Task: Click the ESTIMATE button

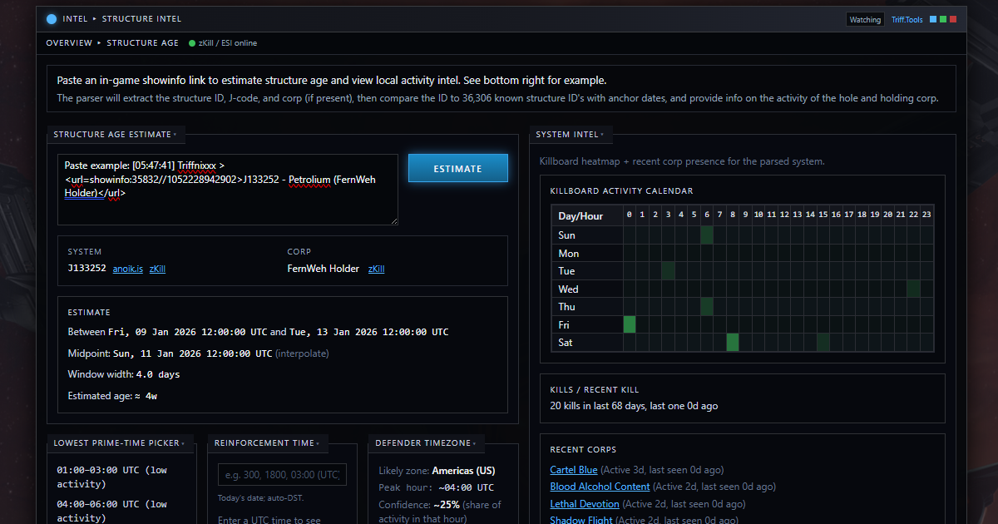Action: 457,168
